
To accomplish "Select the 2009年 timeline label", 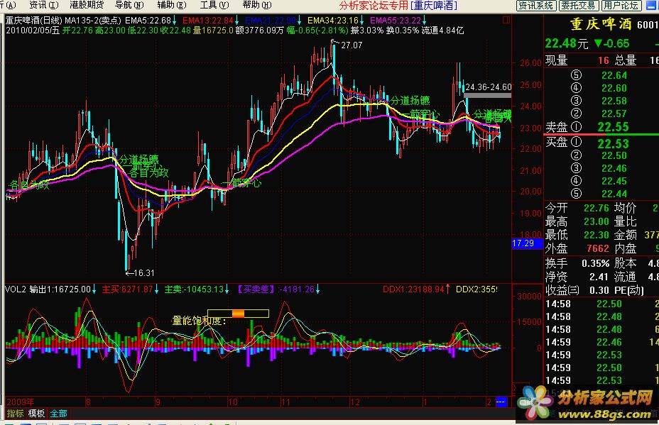I will pyautogui.click(x=21, y=402).
